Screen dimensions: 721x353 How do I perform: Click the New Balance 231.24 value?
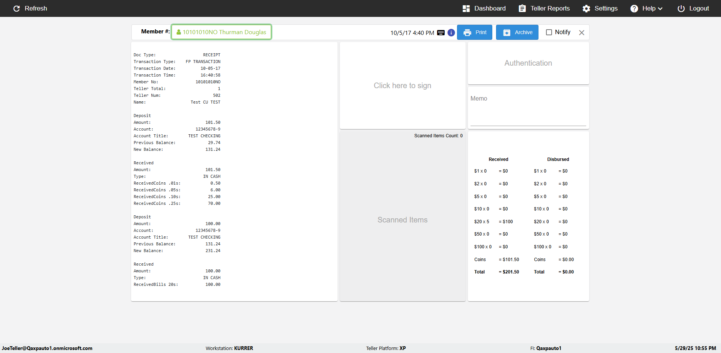(213, 251)
